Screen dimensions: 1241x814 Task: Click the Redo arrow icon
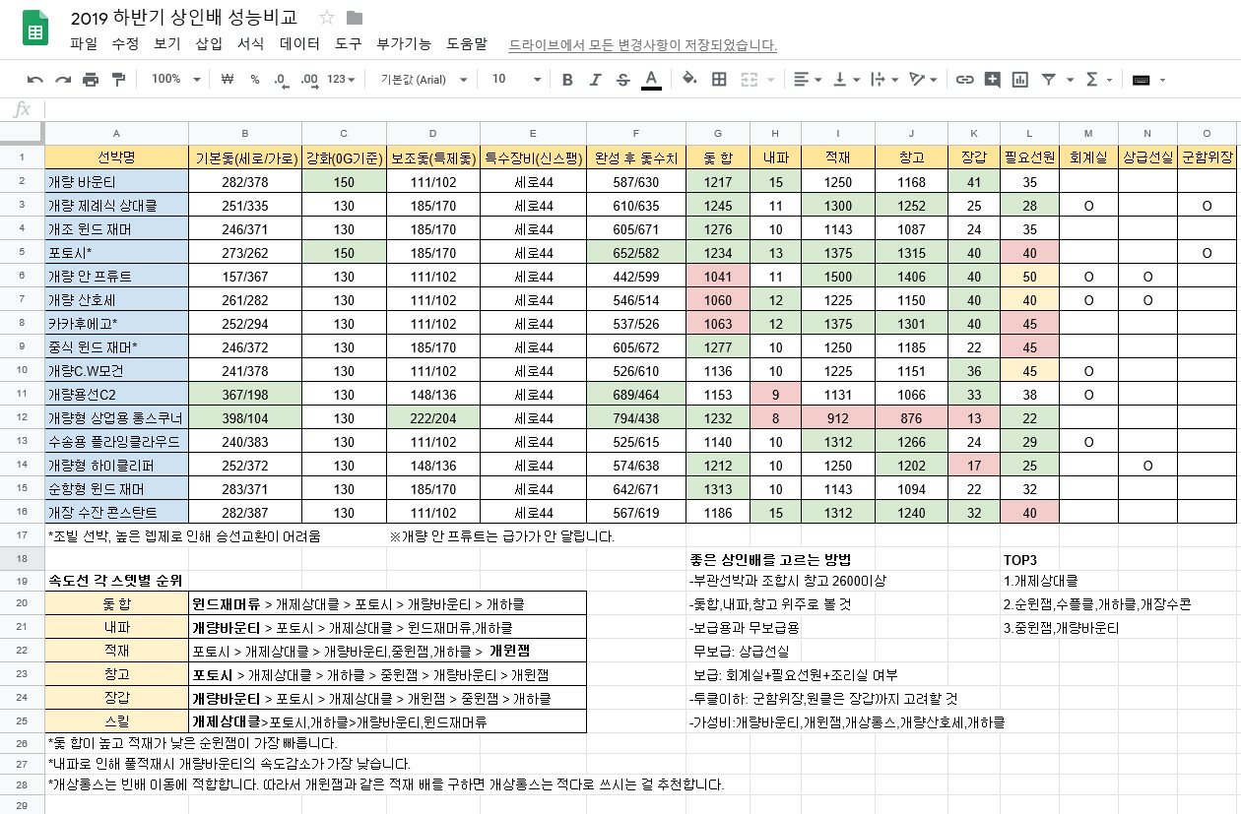click(x=63, y=80)
